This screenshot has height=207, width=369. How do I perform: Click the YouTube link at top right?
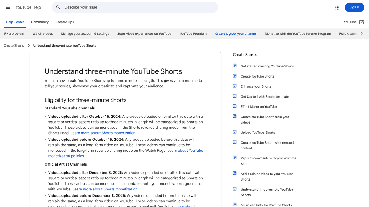coord(350,22)
